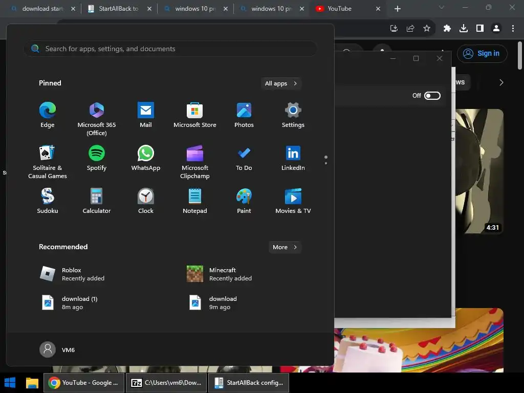Share this page icon
This screenshot has width=524, height=393.
[410, 29]
